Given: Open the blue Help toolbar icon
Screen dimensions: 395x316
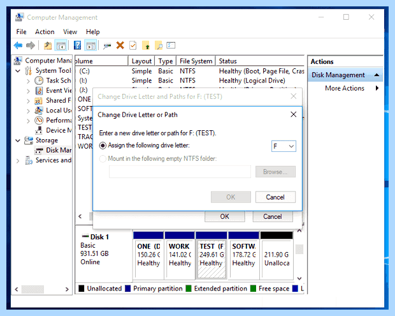Looking at the screenshot, I should point(77,45).
